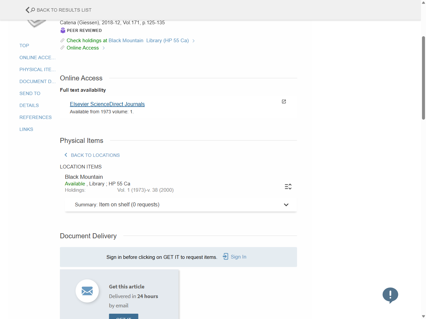This screenshot has height=319, width=426.
Task: Go to Send To section in sidebar
Action: pyautogui.click(x=30, y=93)
